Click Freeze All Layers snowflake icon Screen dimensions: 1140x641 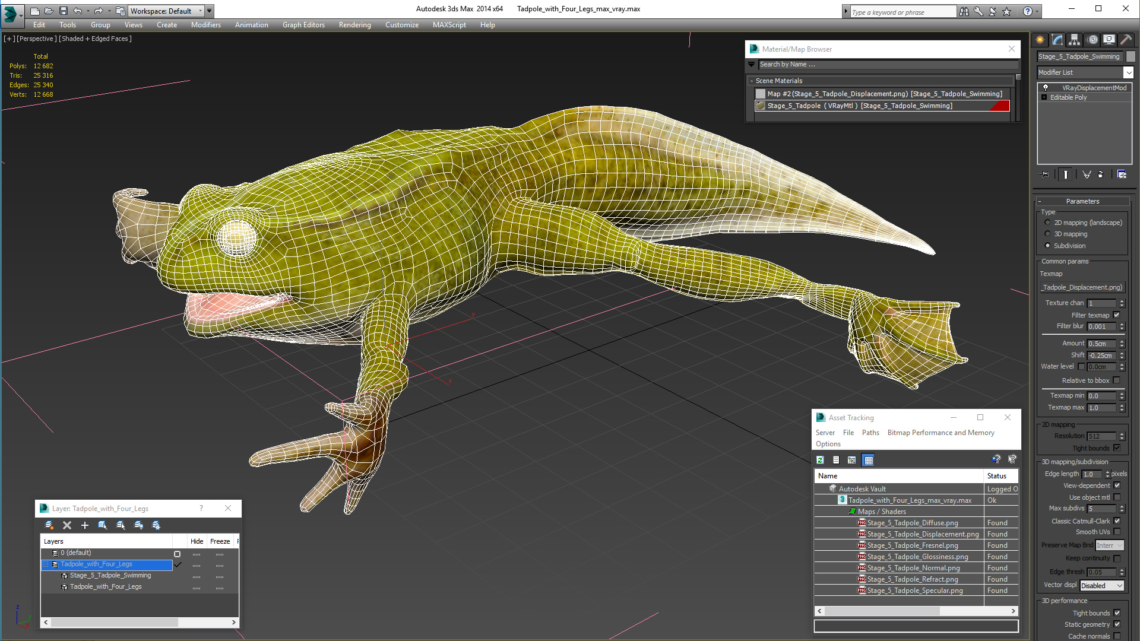(x=156, y=525)
